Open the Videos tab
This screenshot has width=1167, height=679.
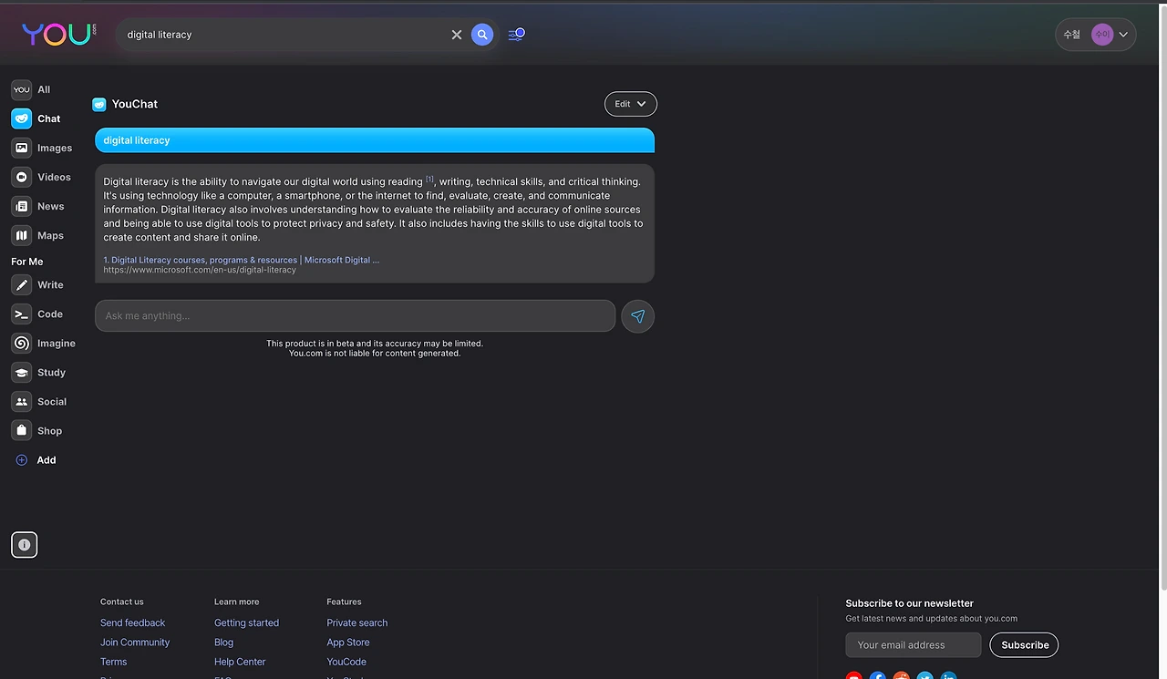tap(41, 177)
